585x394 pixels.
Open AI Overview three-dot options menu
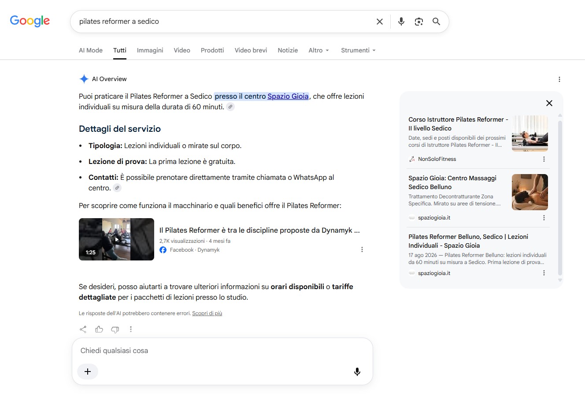(559, 79)
